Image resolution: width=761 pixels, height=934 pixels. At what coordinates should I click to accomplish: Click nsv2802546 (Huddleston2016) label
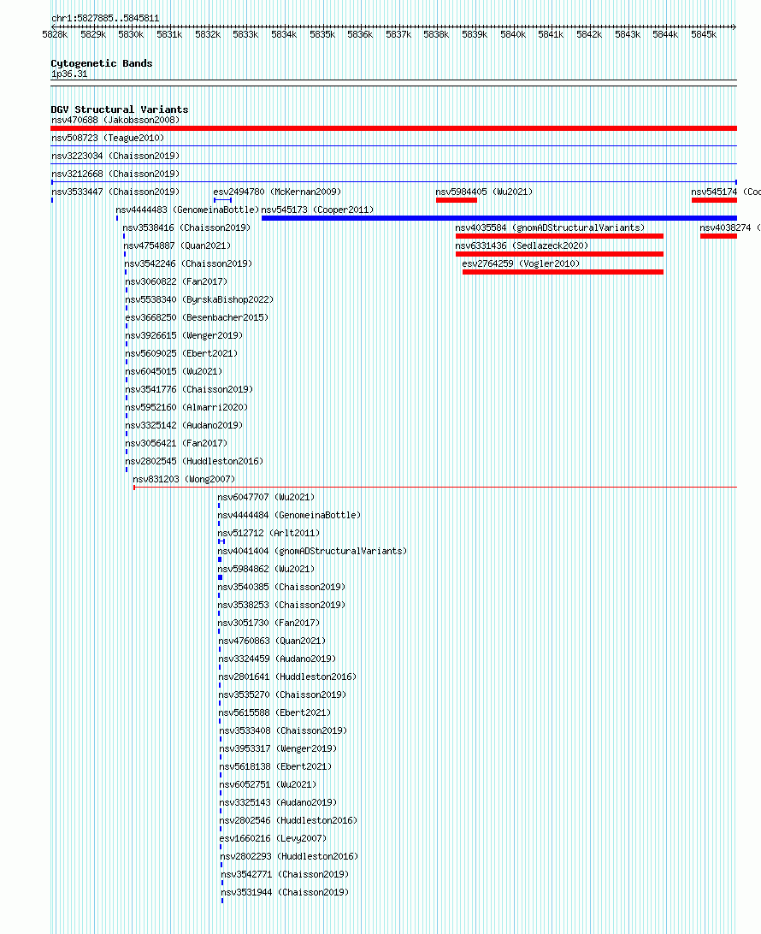pyautogui.click(x=288, y=820)
